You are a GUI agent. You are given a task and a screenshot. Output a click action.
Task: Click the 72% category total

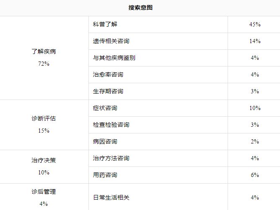coord(44,64)
